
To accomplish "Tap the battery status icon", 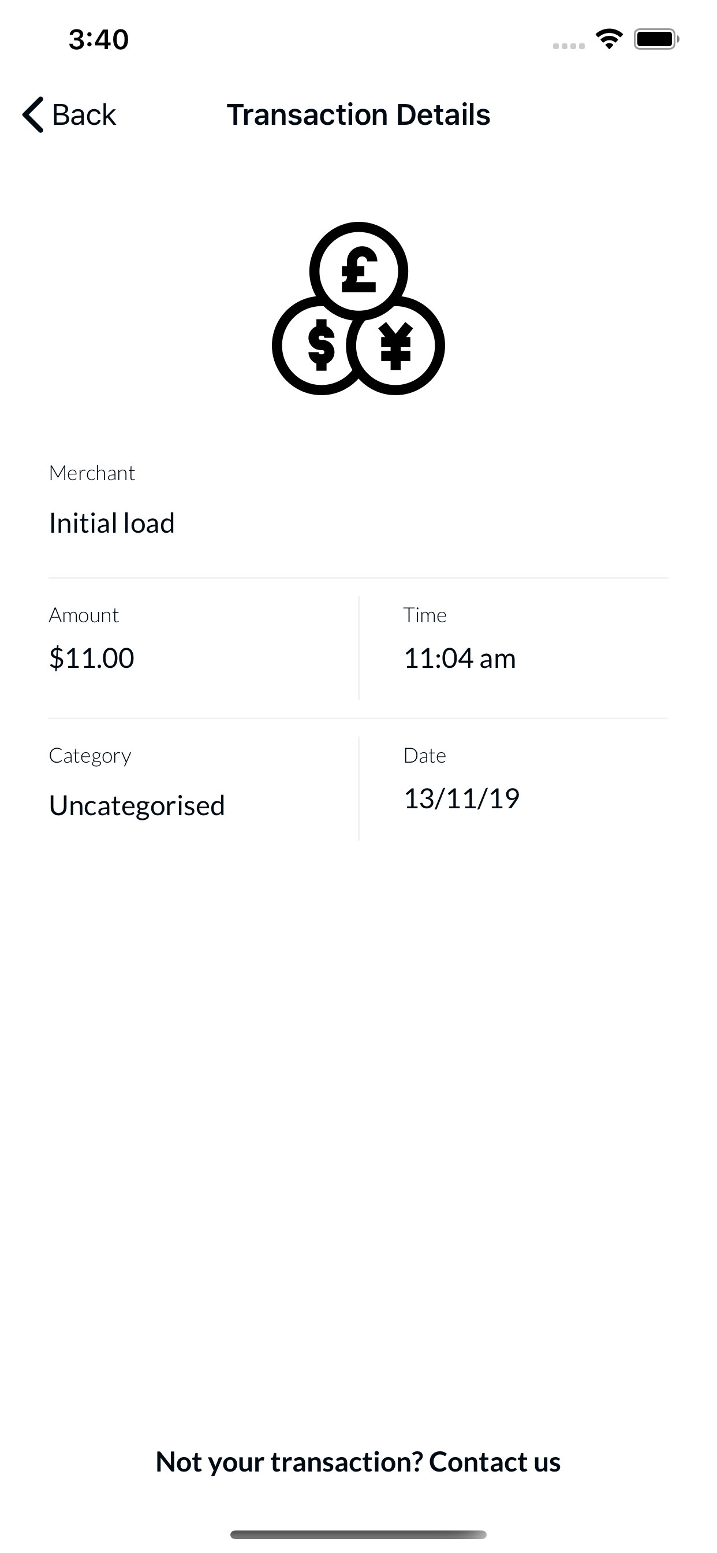I will point(656,39).
